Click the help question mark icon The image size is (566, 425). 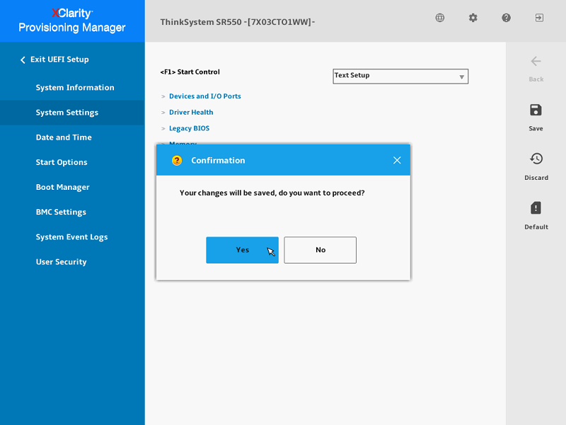tap(507, 18)
